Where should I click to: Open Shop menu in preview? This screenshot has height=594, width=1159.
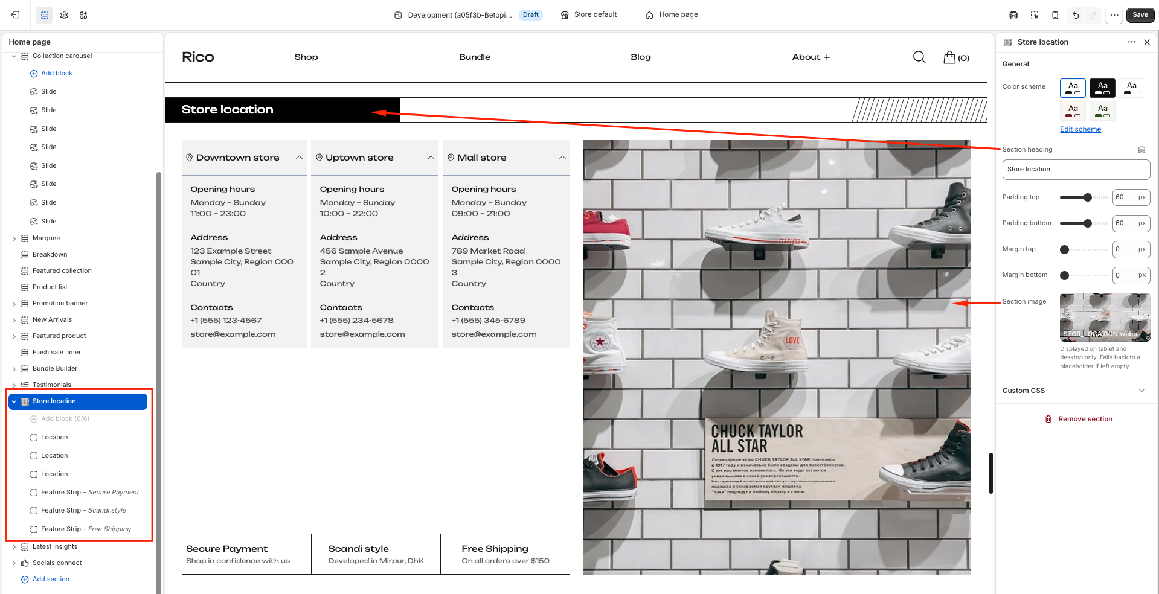[x=306, y=57]
